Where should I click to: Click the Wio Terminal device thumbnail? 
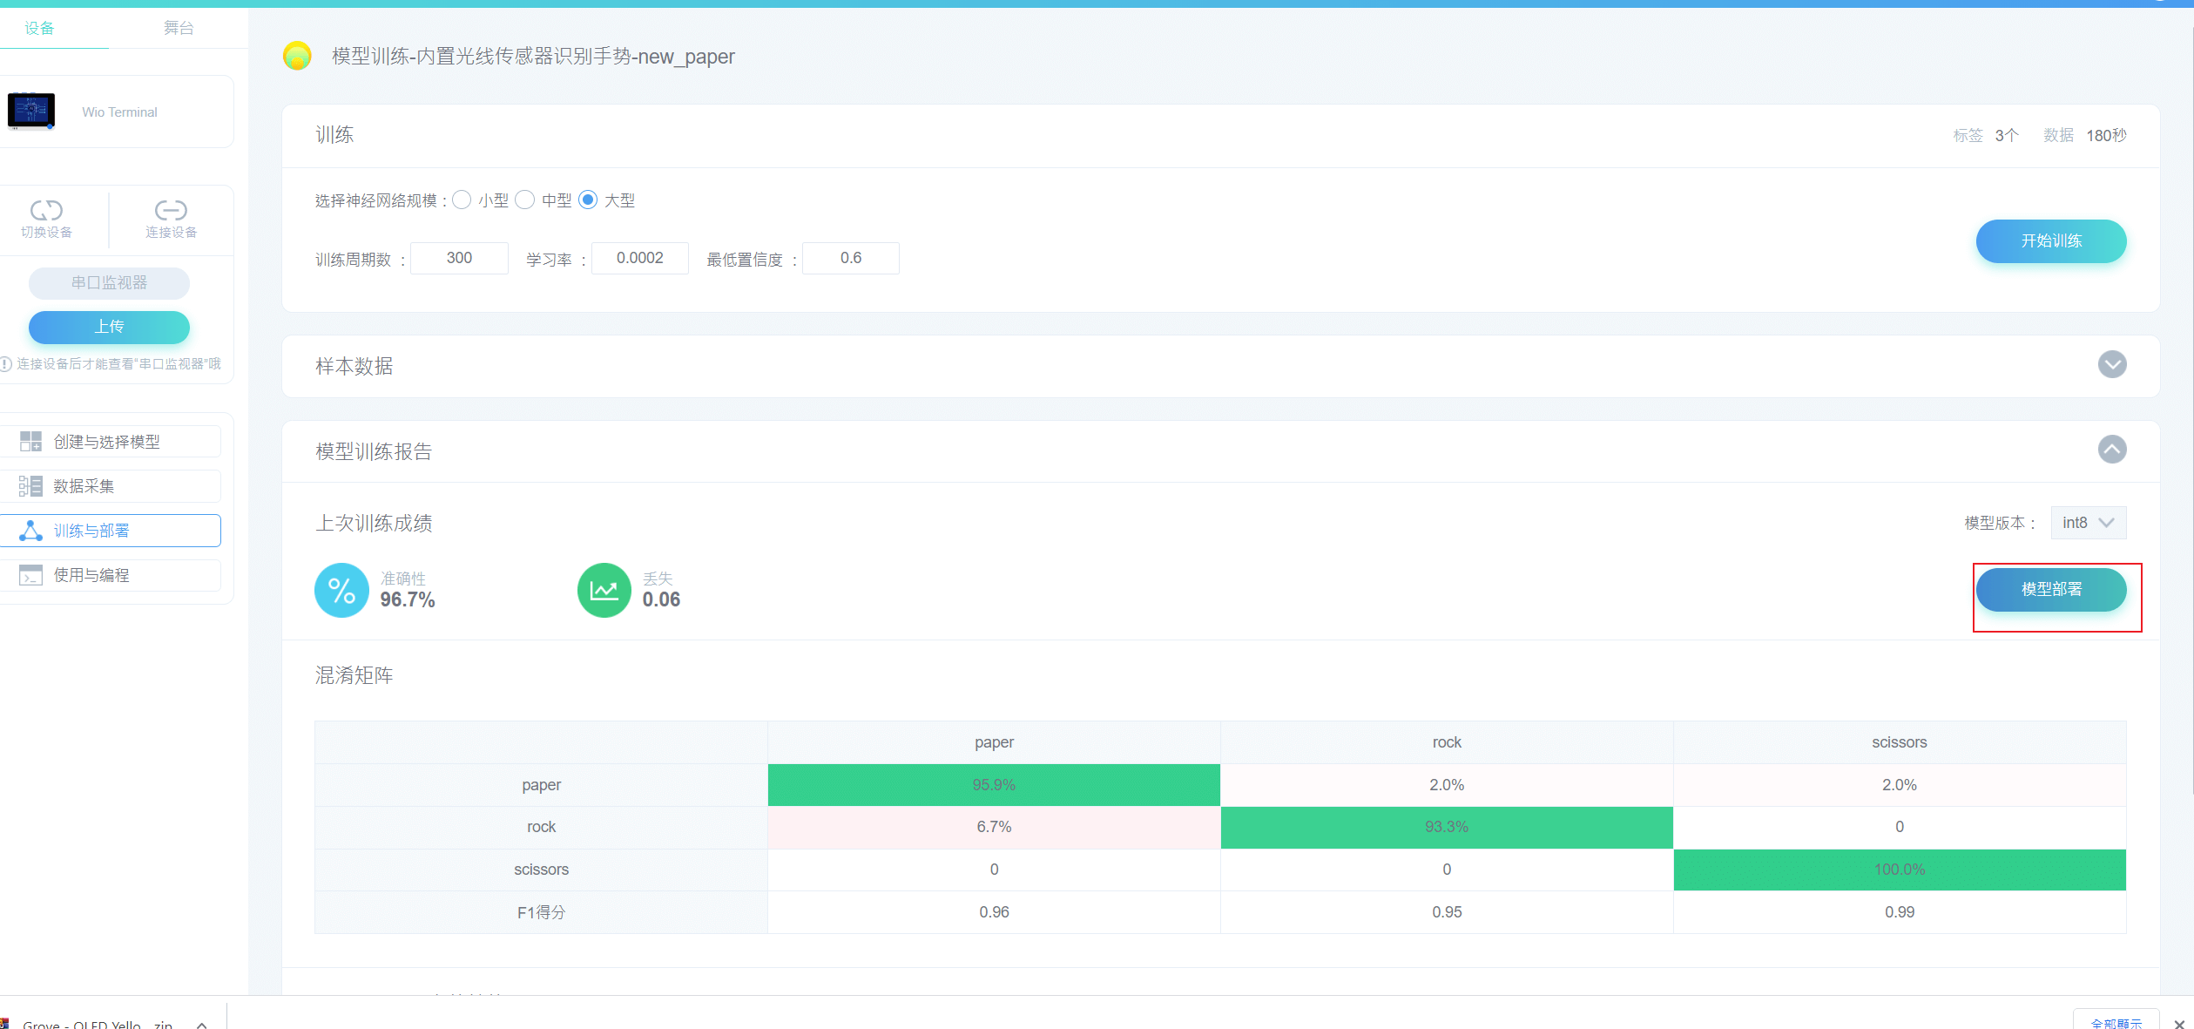coord(31,112)
